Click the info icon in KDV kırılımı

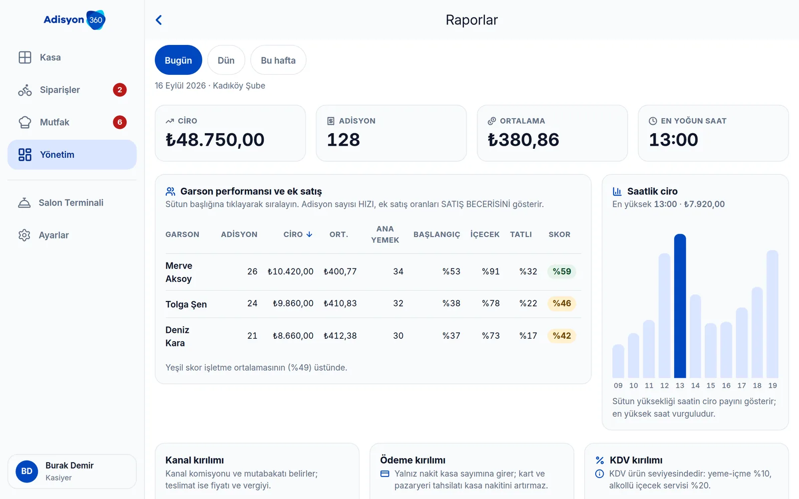pyautogui.click(x=600, y=474)
